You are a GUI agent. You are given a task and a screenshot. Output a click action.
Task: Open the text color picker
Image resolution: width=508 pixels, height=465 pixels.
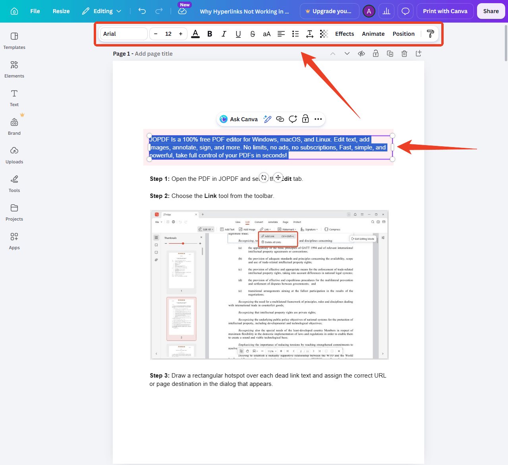tap(195, 34)
